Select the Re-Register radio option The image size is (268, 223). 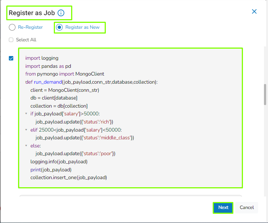pyautogui.click(x=12, y=27)
